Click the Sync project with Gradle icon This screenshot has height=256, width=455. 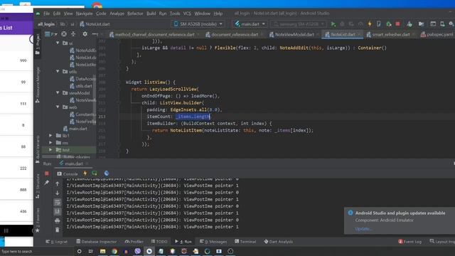(409, 24)
